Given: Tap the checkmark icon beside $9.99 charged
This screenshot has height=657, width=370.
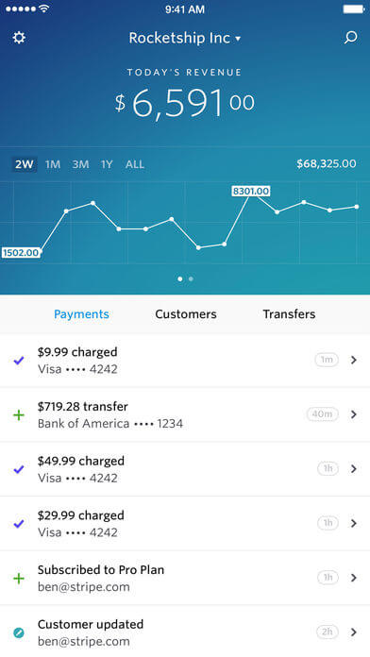Looking at the screenshot, I should [x=19, y=361].
